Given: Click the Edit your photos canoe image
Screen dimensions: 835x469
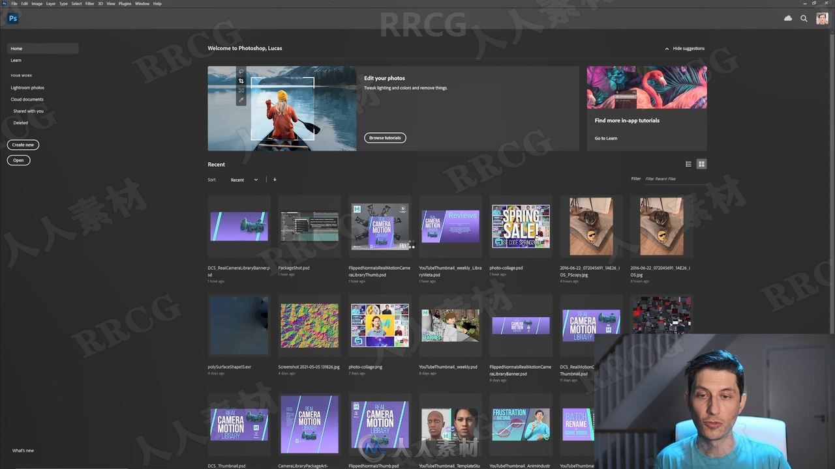Looking at the screenshot, I should tap(282, 108).
